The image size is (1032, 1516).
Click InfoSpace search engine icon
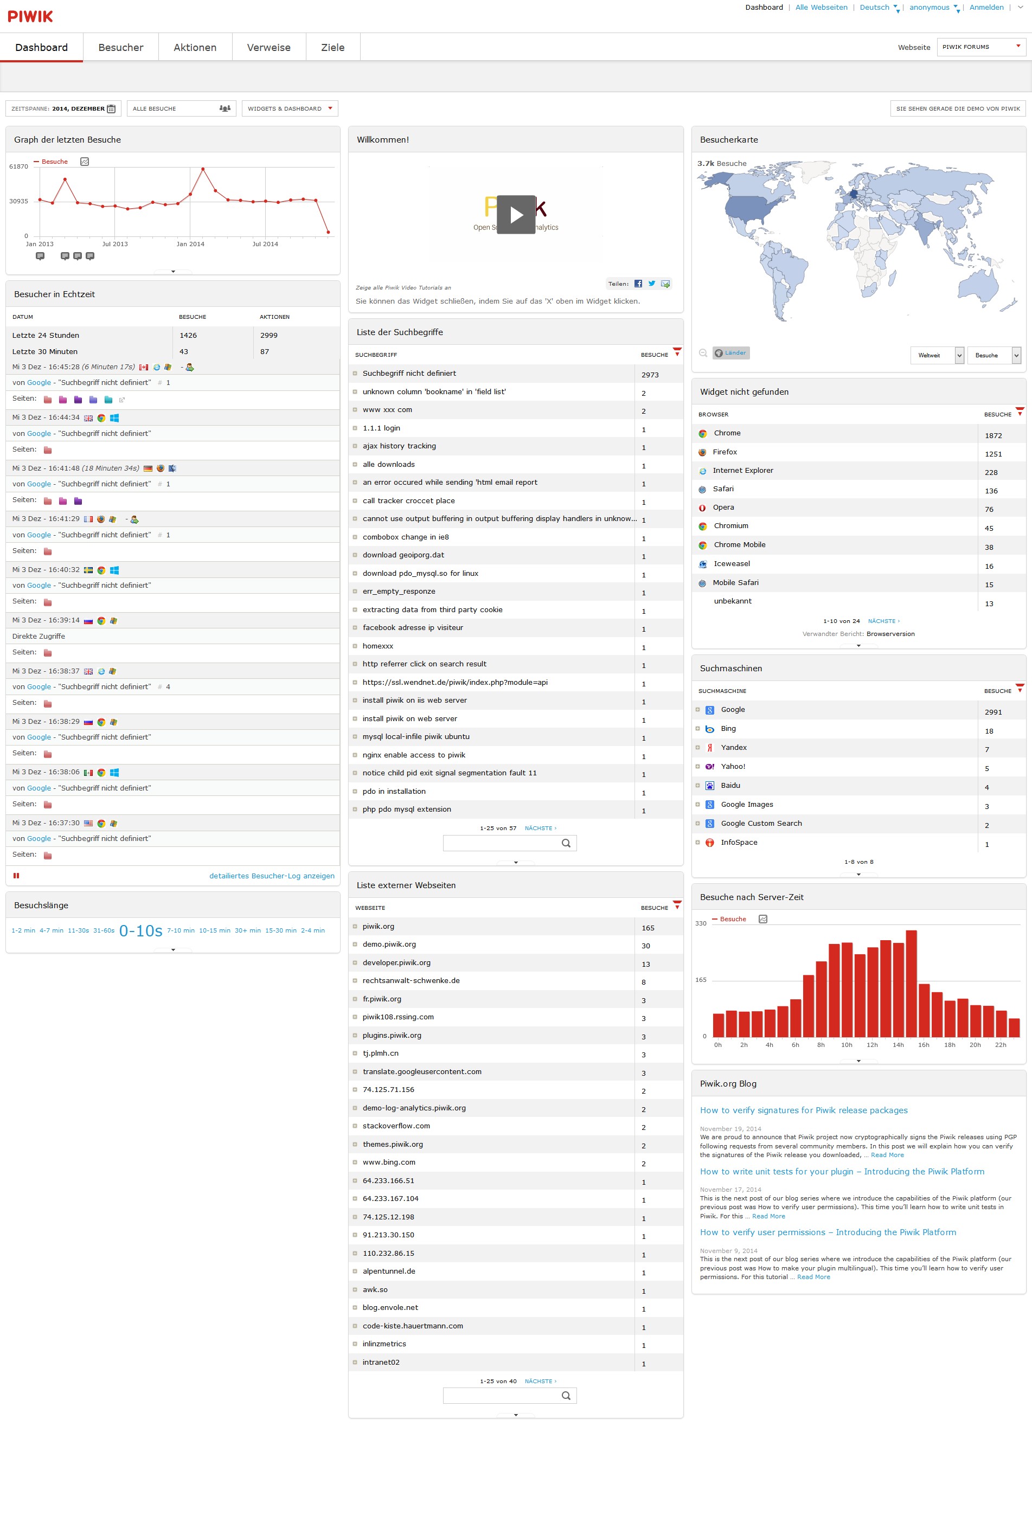(710, 843)
